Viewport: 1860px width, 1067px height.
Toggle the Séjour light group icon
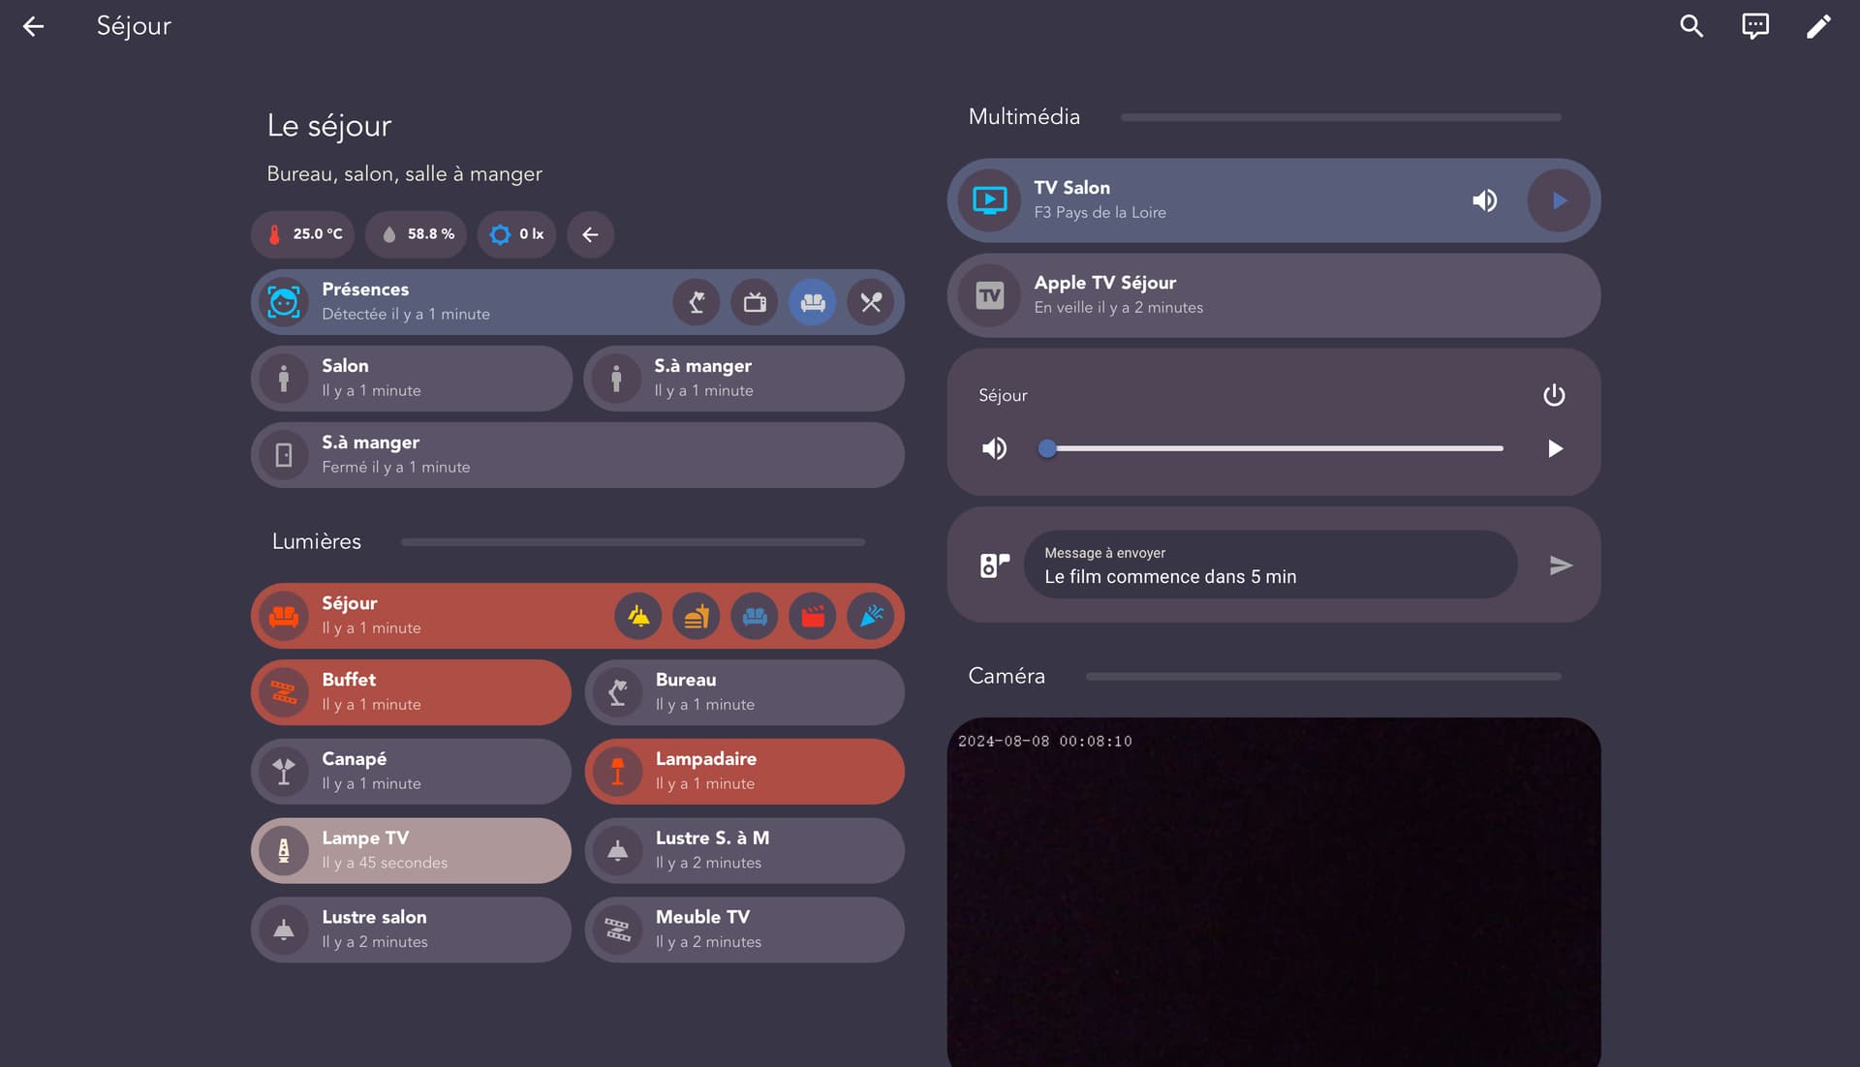coord(283,616)
